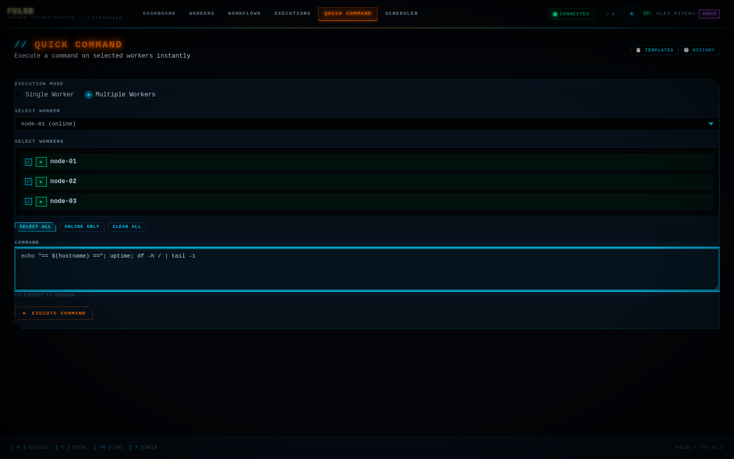Open the Templates button
Viewport: 734px width, 459px height.
tap(654, 50)
